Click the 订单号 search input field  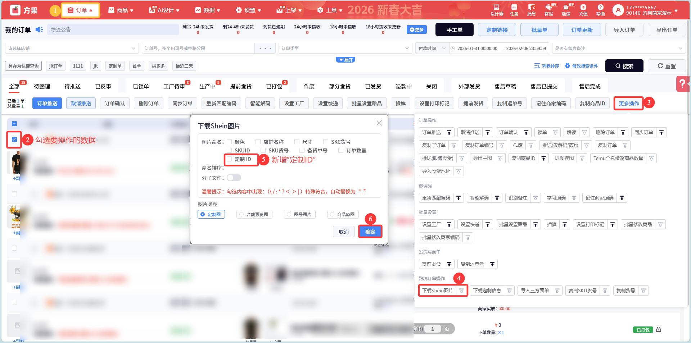pyautogui.click(x=198, y=48)
